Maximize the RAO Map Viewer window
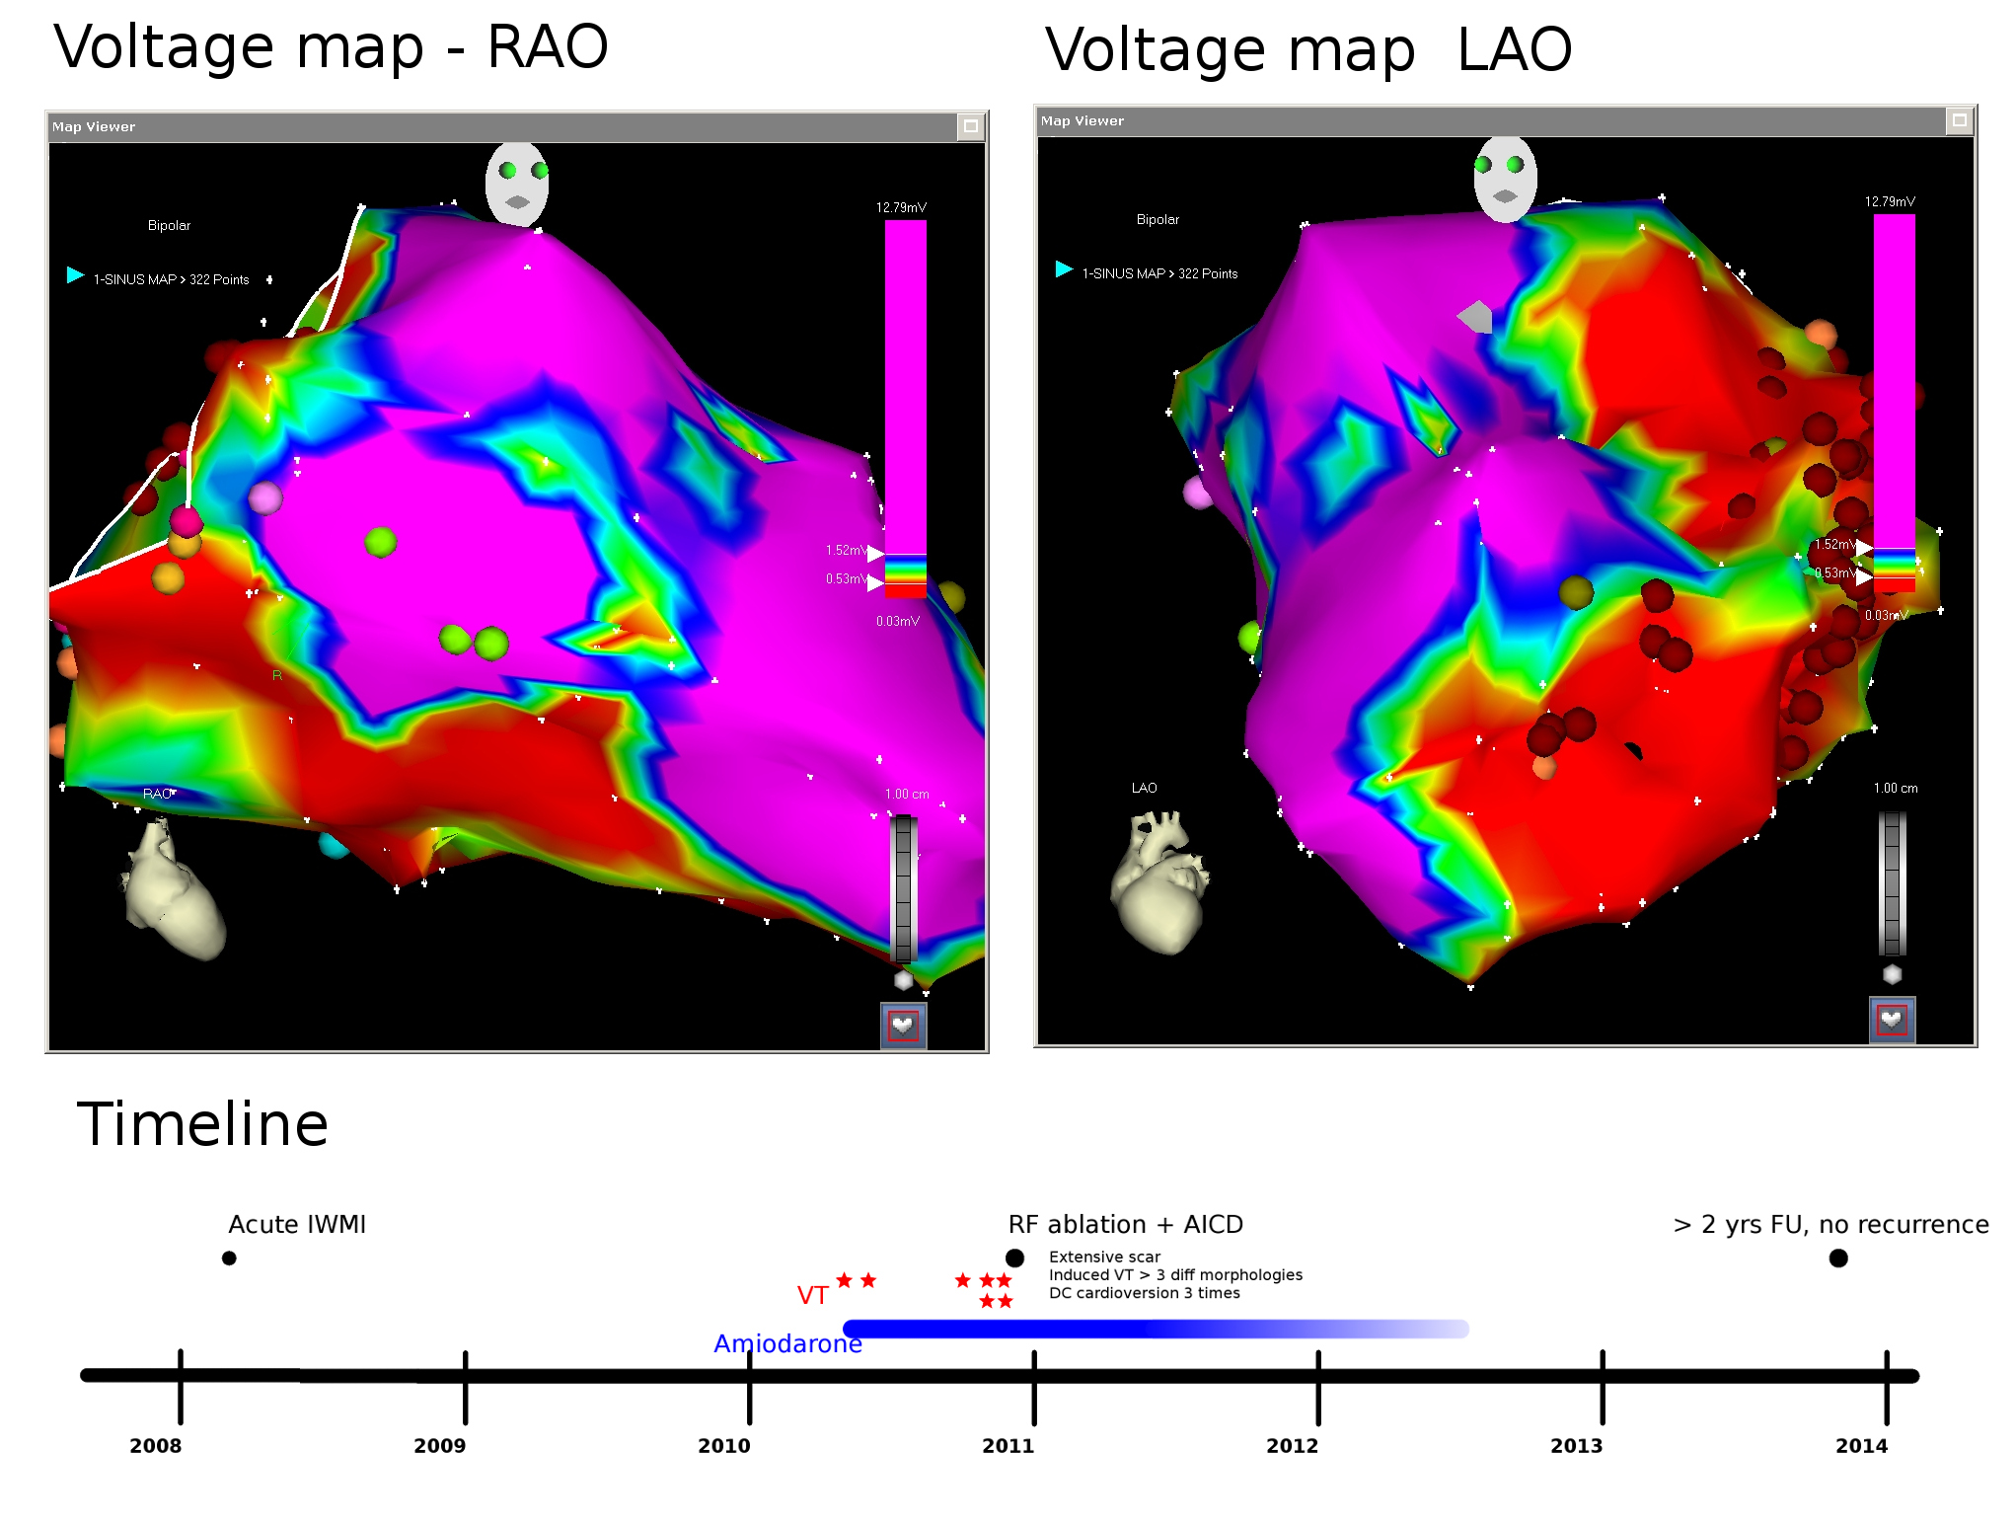The height and width of the screenshot is (1525, 2016). [970, 126]
